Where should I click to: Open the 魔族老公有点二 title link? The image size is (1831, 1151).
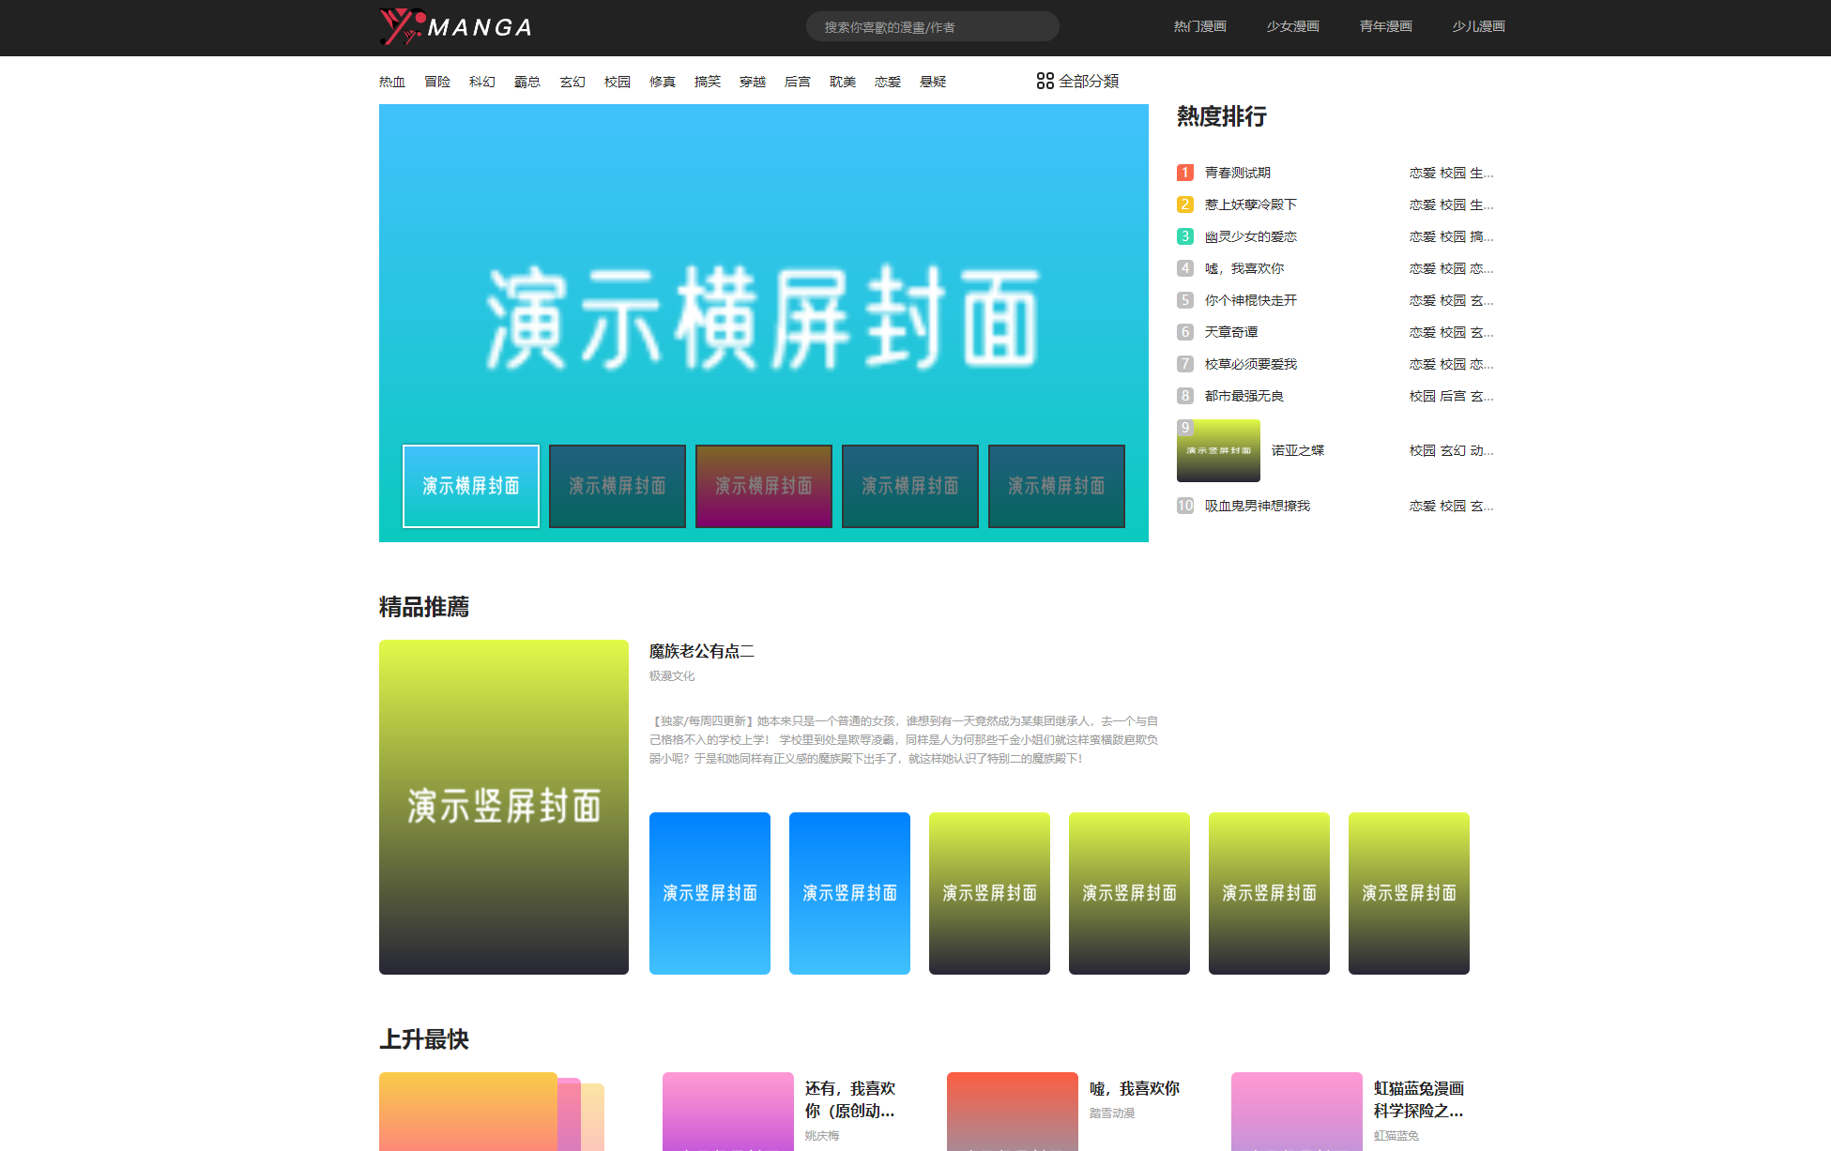tap(701, 651)
